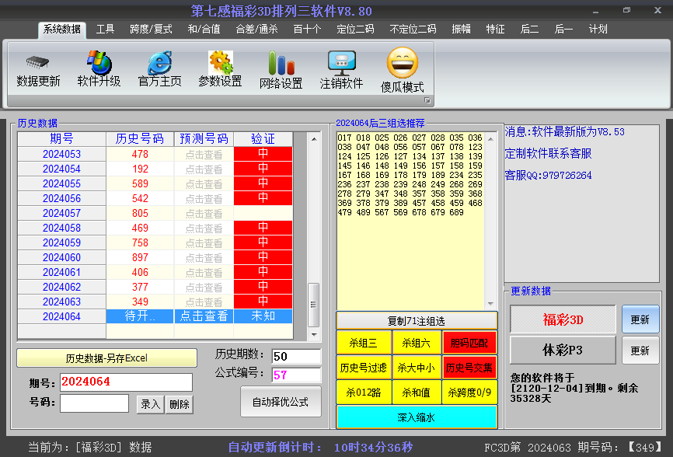Focus the 期号 input field
Viewport: 673px width, 457px height.
tap(126, 382)
